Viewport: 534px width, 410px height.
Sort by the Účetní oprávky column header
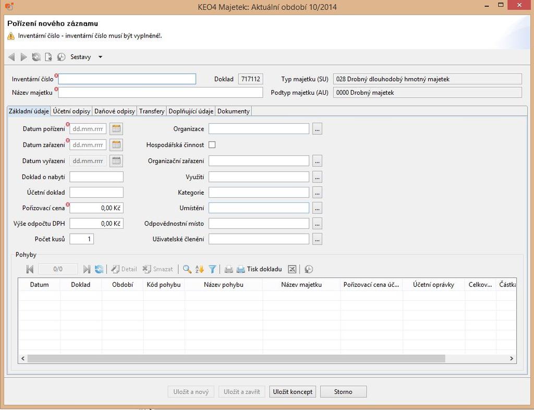(x=433, y=285)
